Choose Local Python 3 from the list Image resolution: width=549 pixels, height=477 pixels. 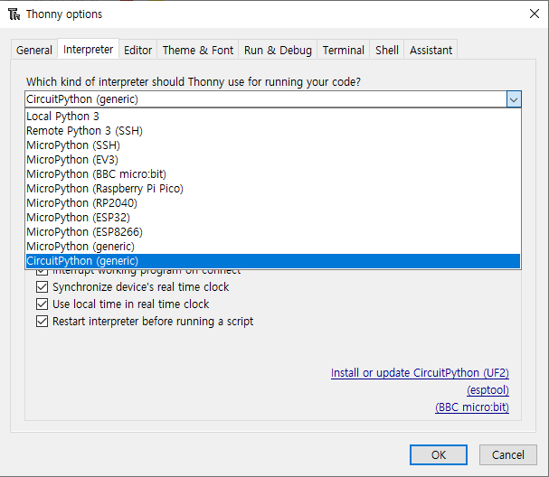(273, 117)
